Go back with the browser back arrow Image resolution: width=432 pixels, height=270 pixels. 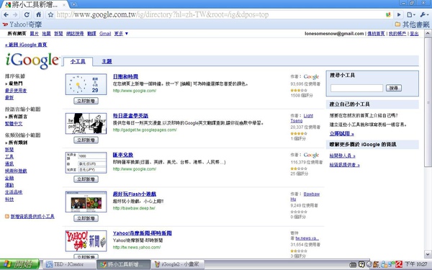click(x=6, y=14)
